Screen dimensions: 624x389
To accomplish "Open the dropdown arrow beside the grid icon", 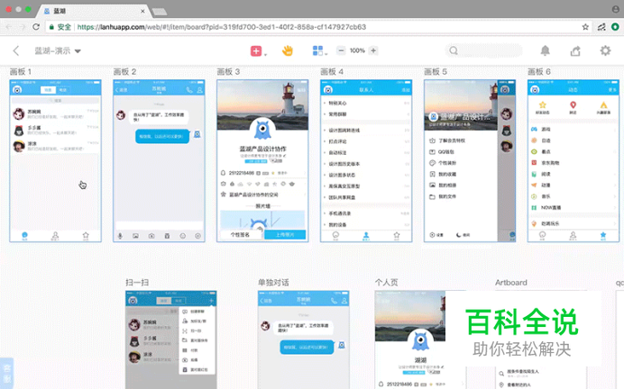I will pyautogui.click(x=326, y=54).
